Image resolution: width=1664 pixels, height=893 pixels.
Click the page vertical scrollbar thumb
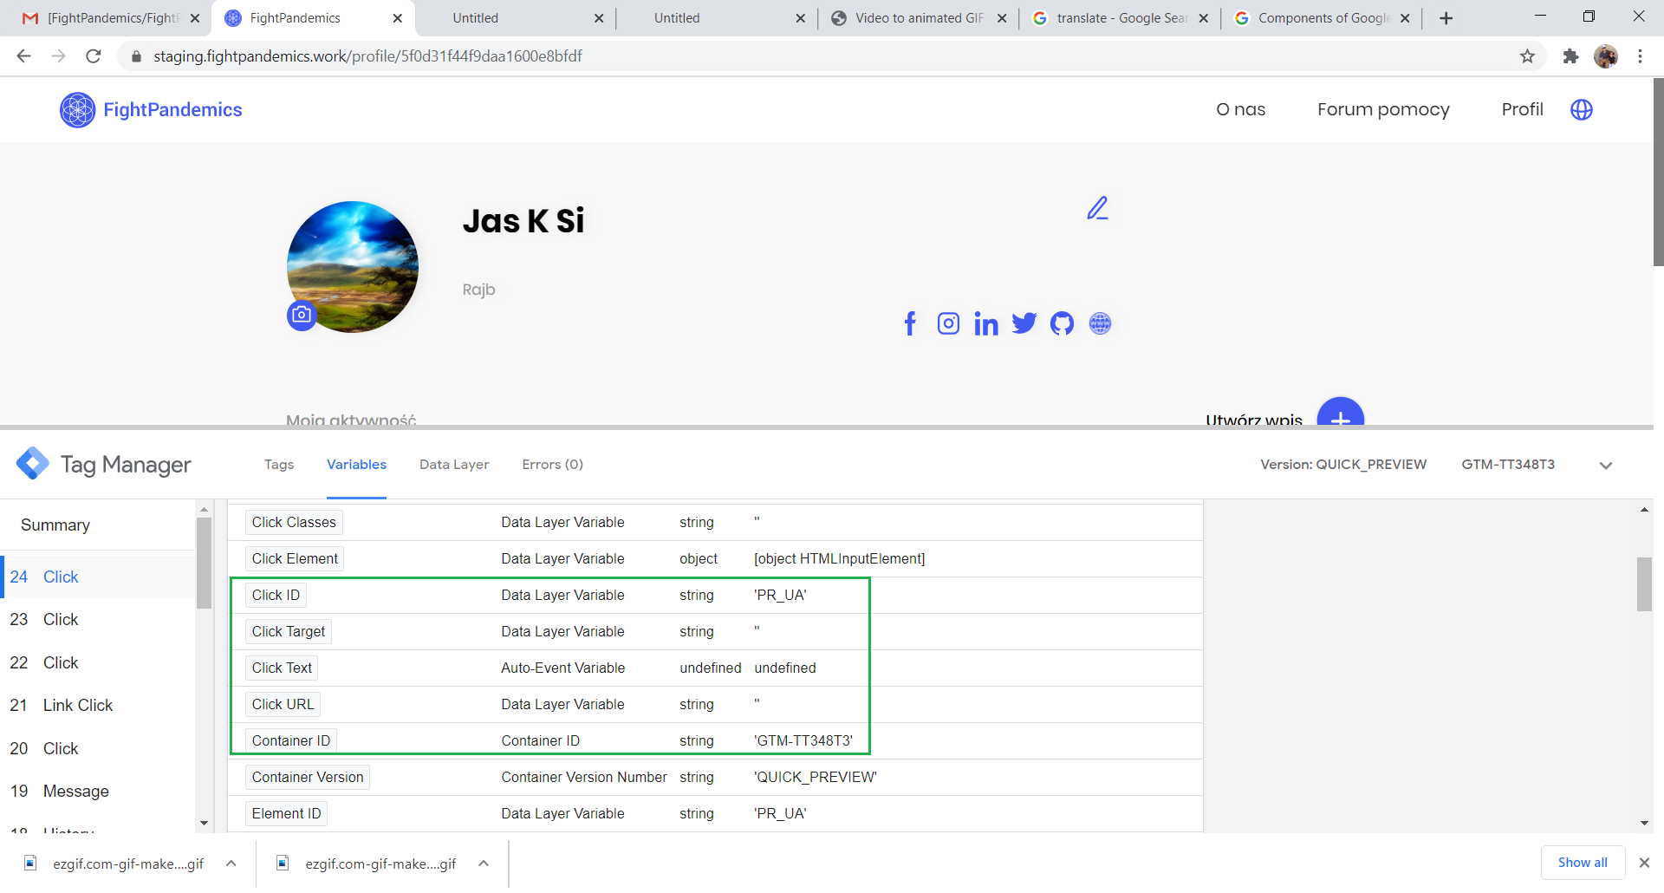coord(1658,172)
